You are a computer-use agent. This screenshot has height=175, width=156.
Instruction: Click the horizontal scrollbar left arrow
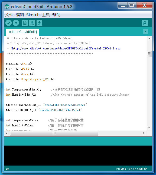coord(7,133)
